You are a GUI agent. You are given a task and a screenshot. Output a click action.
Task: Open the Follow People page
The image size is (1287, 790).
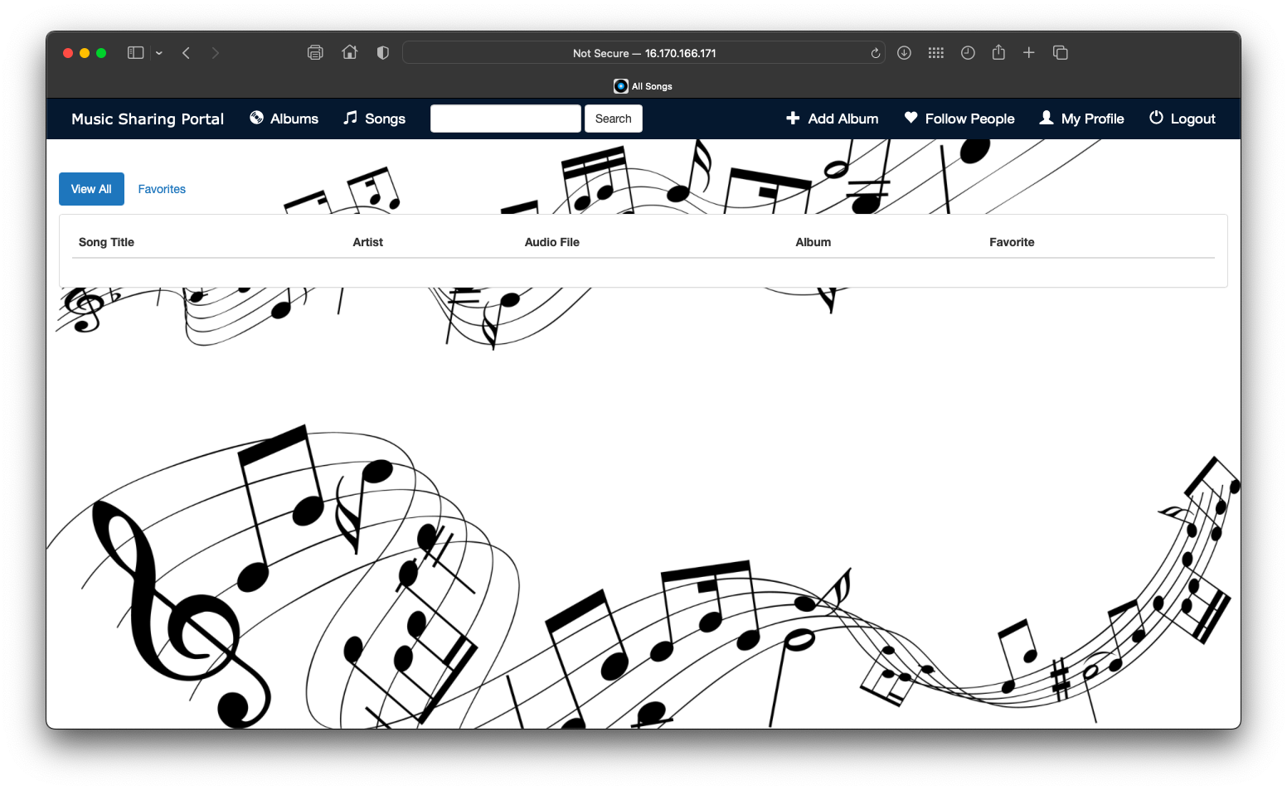(x=959, y=119)
